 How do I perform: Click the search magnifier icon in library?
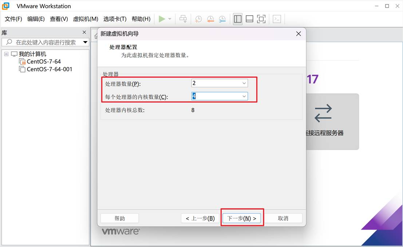pyautogui.click(x=9, y=42)
